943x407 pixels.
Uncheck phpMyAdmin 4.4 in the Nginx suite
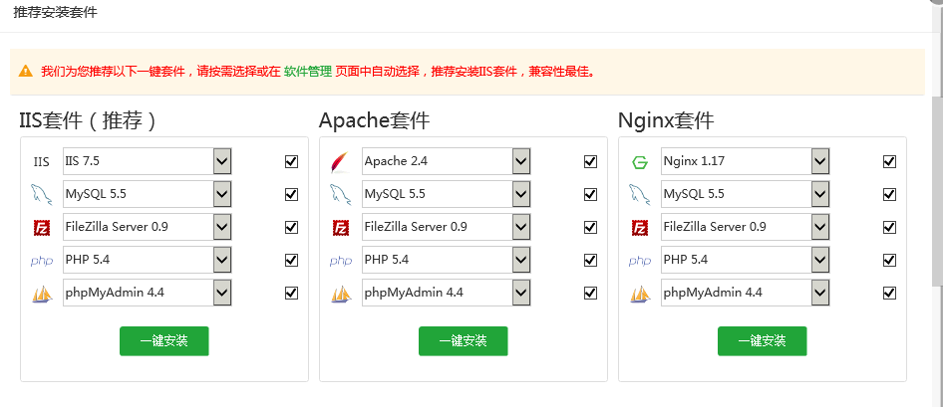tap(889, 293)
